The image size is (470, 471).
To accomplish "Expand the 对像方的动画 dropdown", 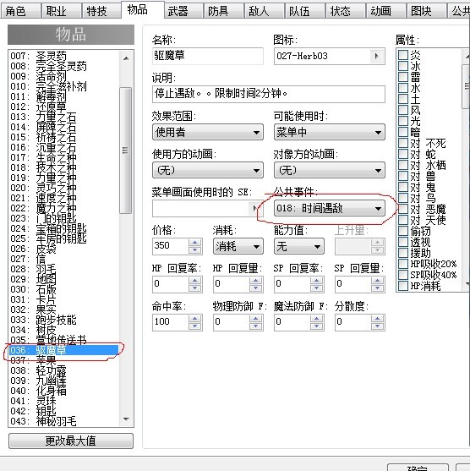I will click(330, 170).
